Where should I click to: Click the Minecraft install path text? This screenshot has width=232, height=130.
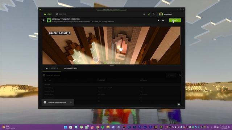[83, 22]
